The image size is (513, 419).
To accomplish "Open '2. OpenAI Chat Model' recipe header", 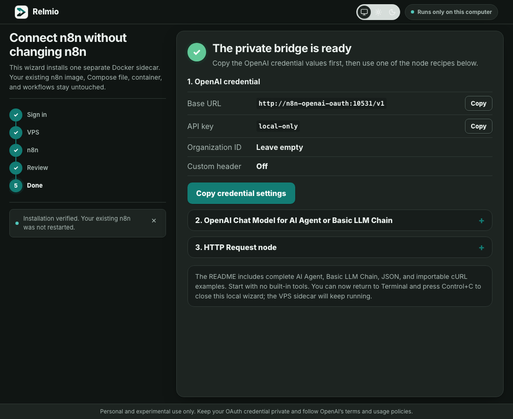I will point(340,220).
